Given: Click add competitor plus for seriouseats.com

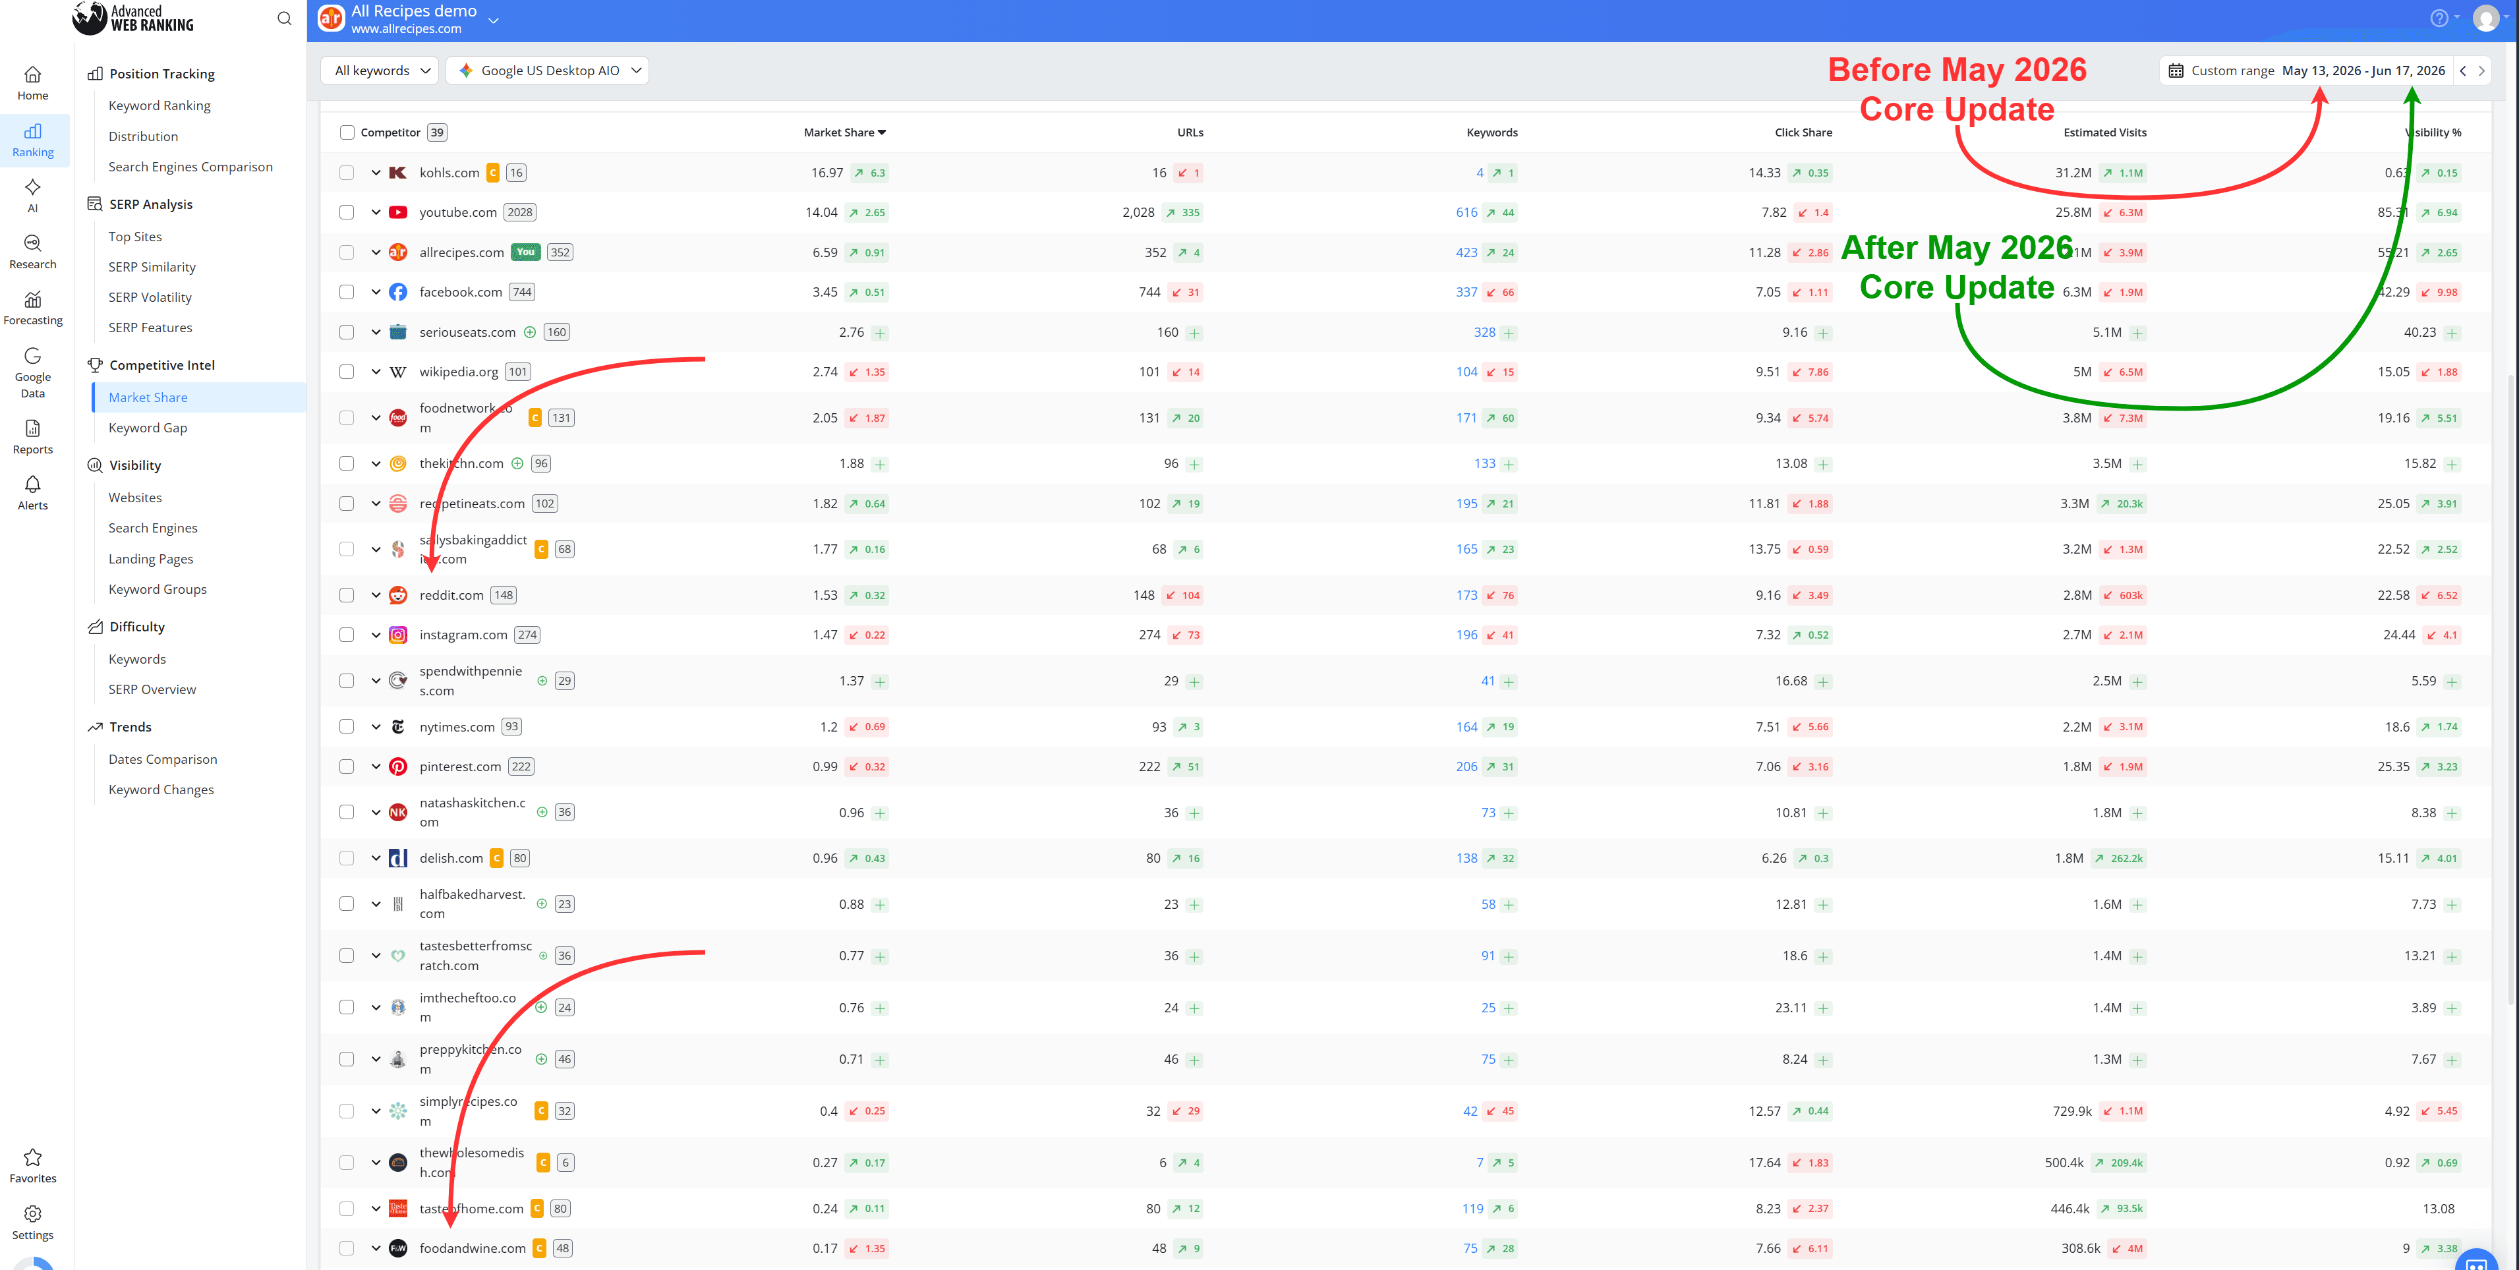Looking at the screenshot, I should tap(529, 332).
